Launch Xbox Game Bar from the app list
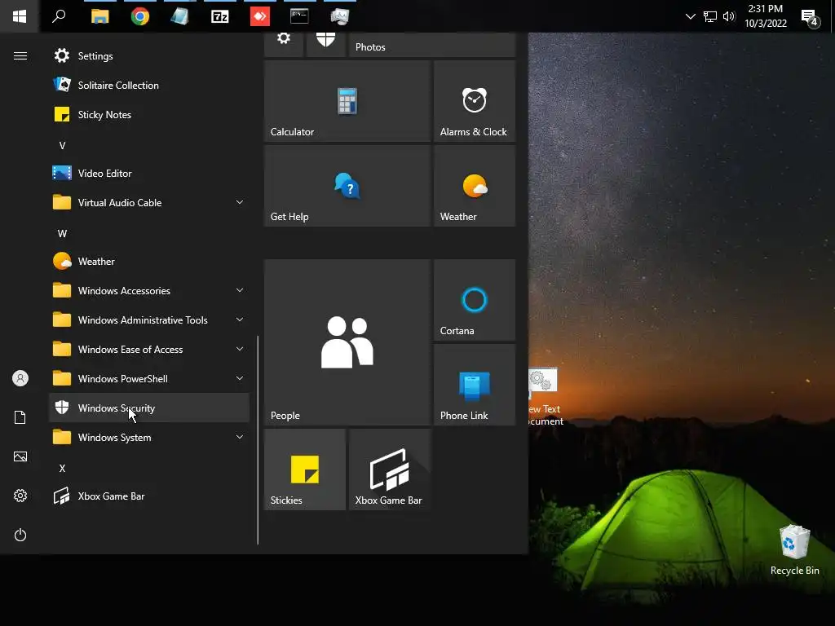Screen dimensions: 835x626 tap(149, 496)
